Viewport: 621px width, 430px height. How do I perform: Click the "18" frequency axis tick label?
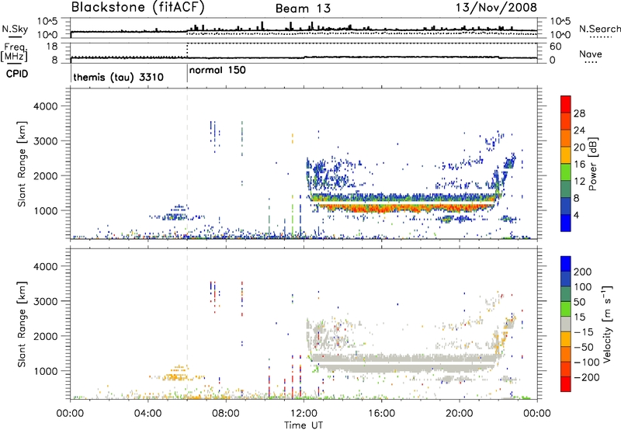[52, 47]
